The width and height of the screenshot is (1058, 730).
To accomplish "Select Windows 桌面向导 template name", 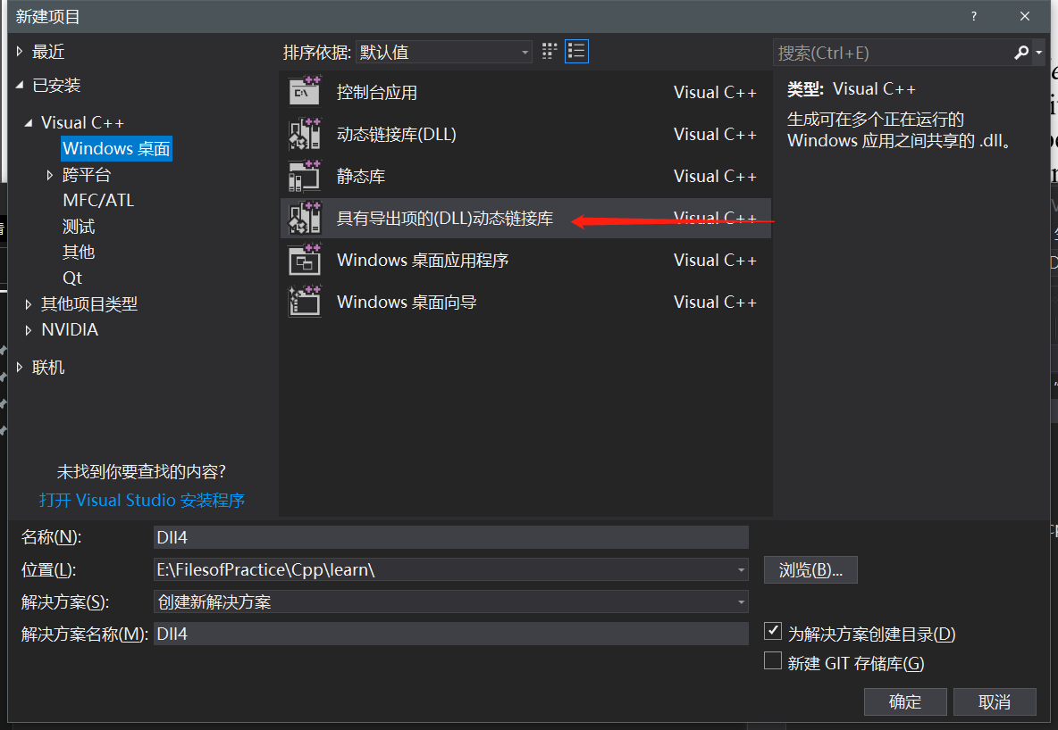I will (407, 302).
